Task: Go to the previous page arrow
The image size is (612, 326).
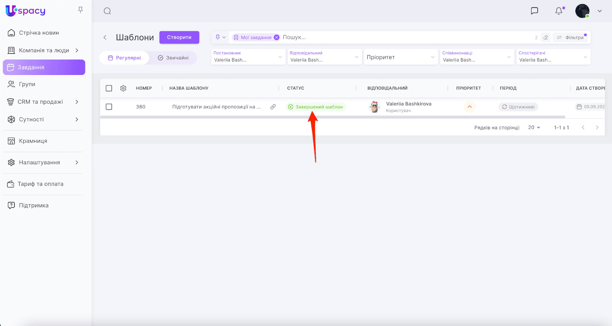Action: pos(583,127)
